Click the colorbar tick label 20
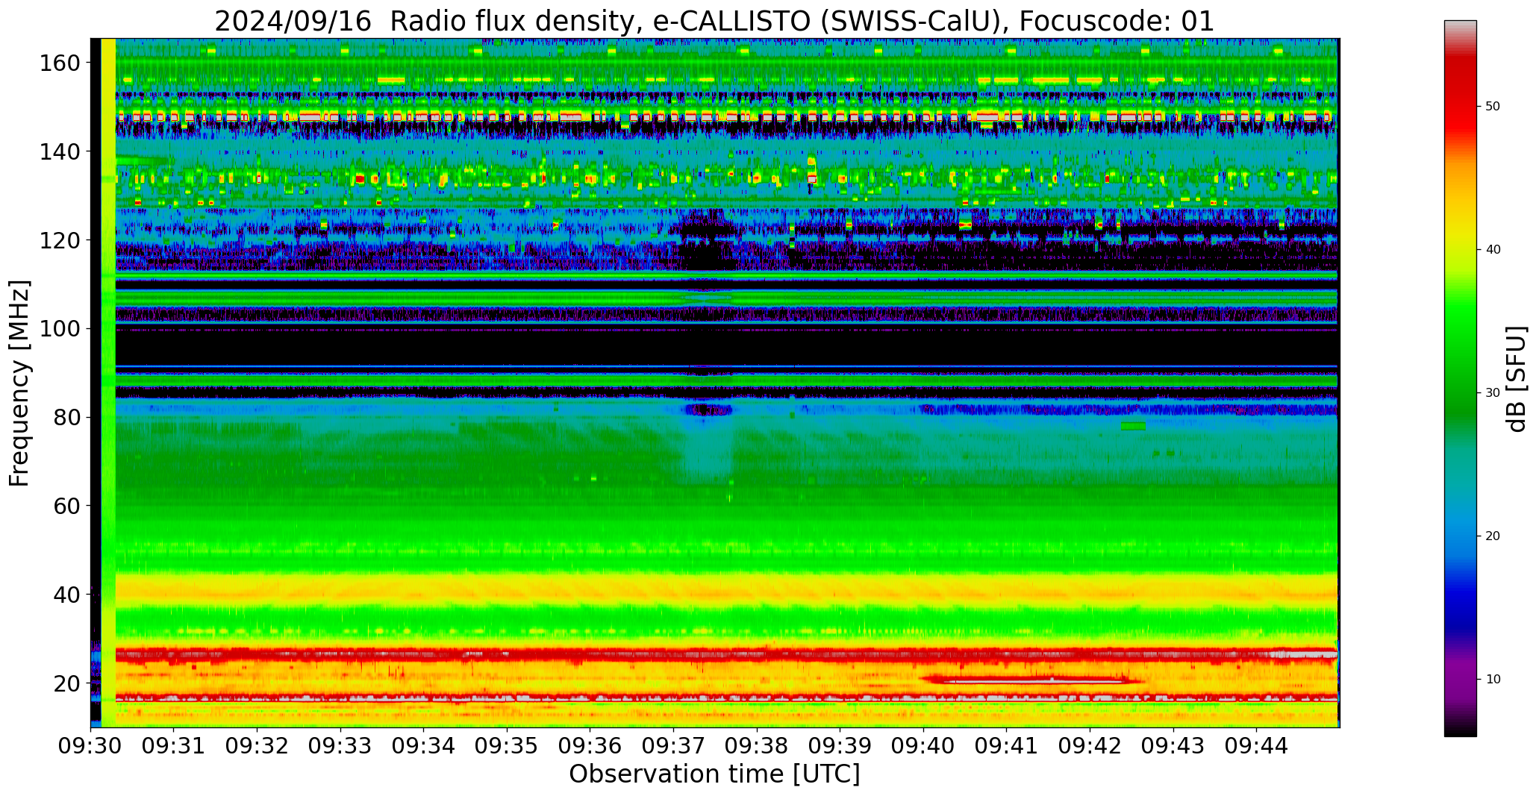This screenshot has height=796, width=1539. 1493,536
